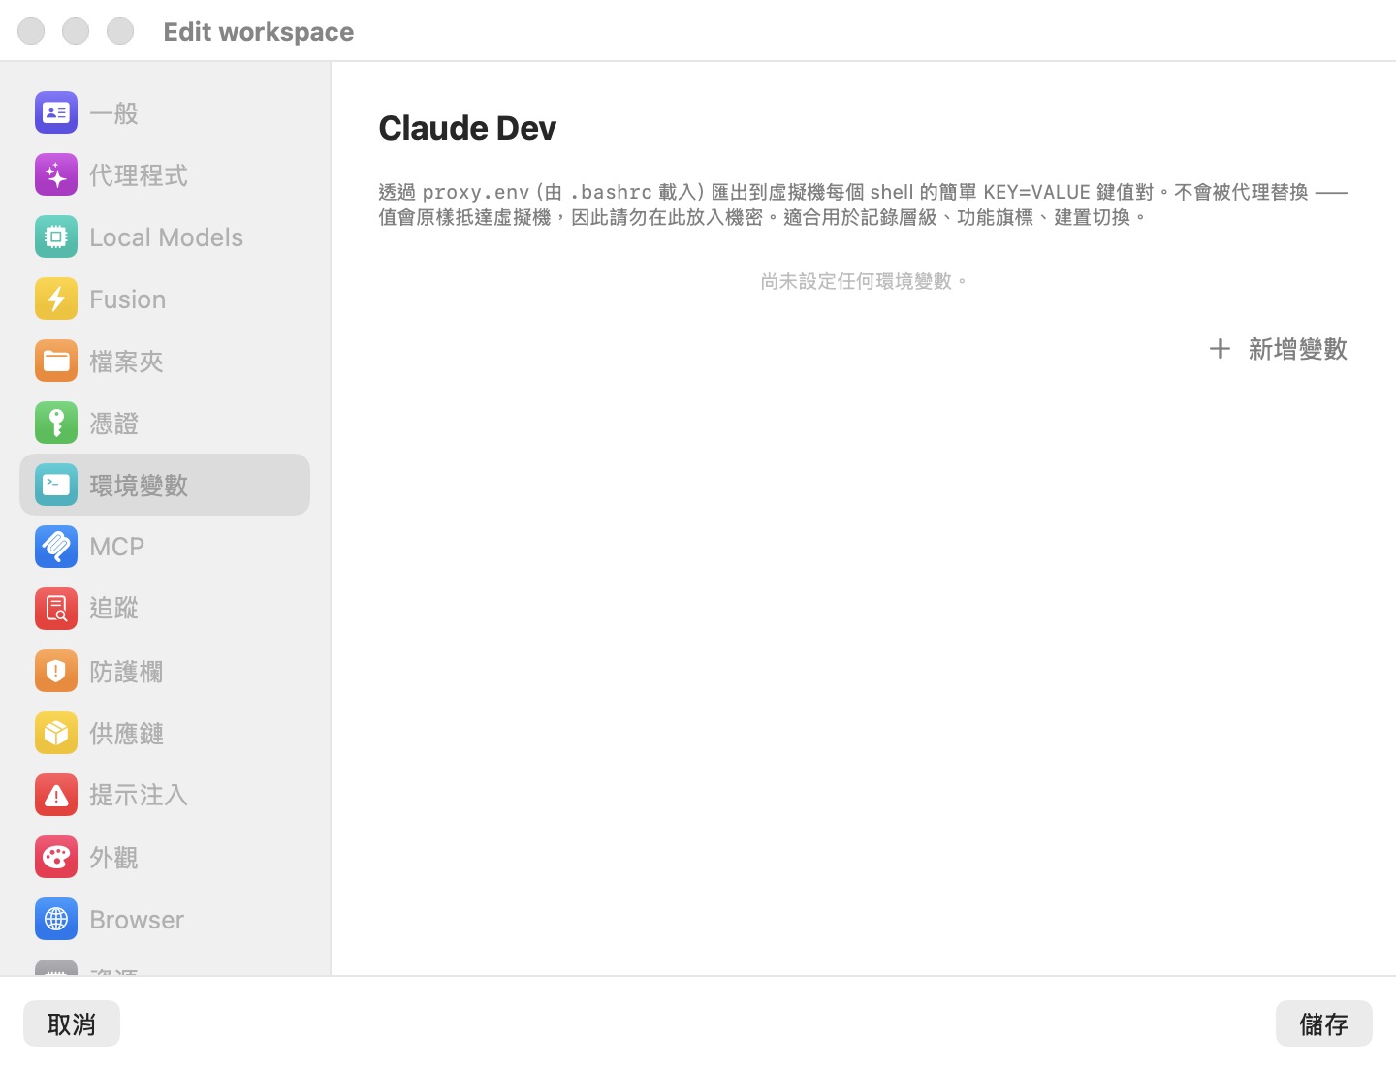Select the 供應鏈 package icon

pos(56,733)
